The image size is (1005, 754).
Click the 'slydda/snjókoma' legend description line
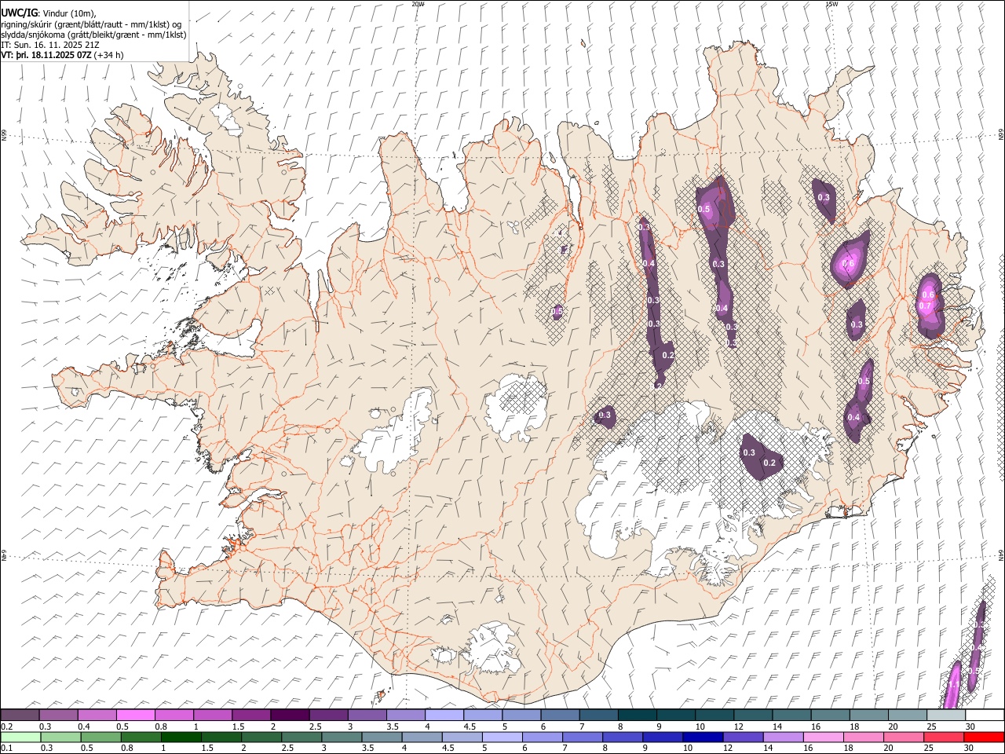pos(93,35)
